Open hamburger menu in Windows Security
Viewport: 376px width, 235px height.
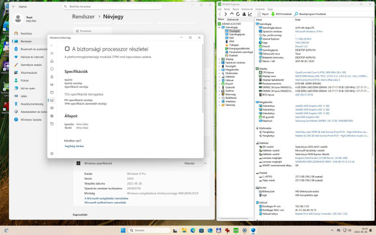(x=52, y=53)
